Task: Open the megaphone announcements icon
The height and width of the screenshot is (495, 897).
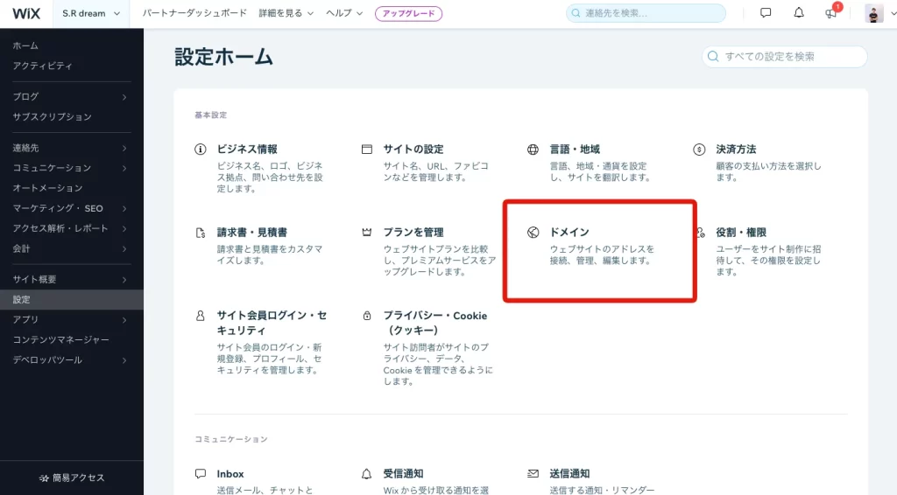Action: (830, 13)
